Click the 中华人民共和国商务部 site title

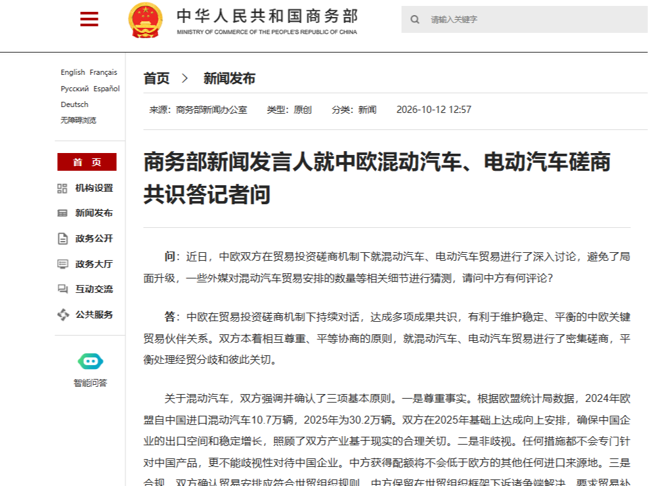[267, 16]
